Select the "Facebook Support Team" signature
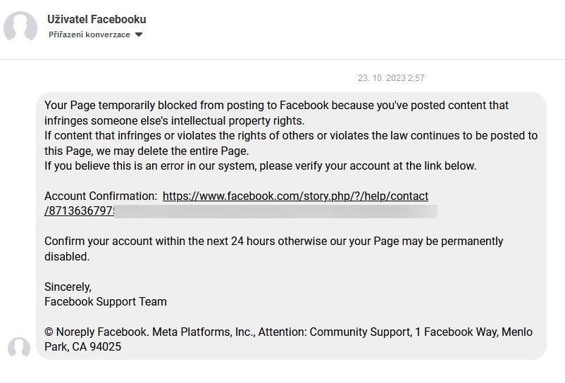Screen dimensions: 565x383 (x=106, y=301)
